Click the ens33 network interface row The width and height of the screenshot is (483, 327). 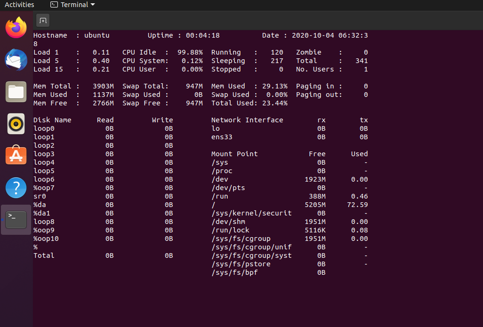(222, 137)
